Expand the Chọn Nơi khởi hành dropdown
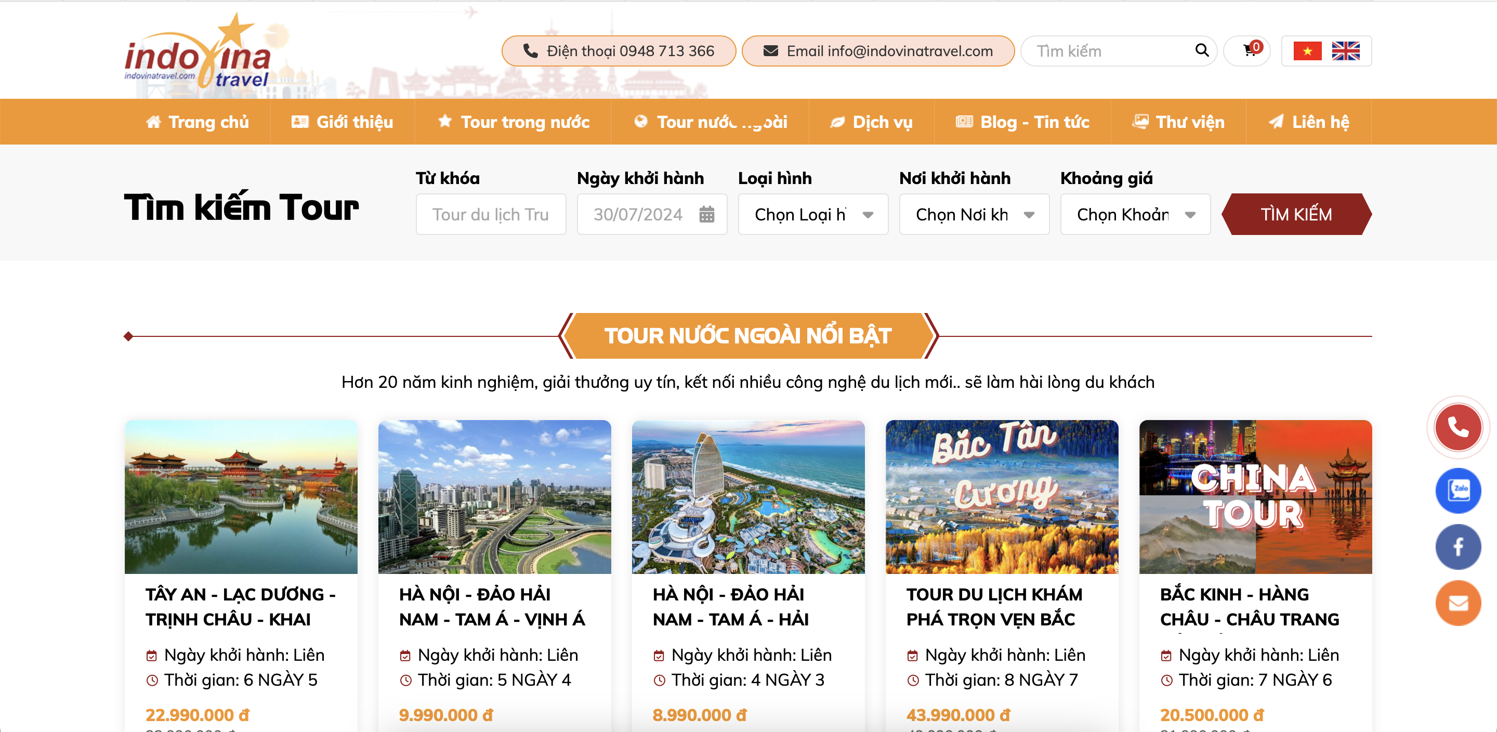The width and height of the screenshot is (1497, 732). [x=974, y=215]
